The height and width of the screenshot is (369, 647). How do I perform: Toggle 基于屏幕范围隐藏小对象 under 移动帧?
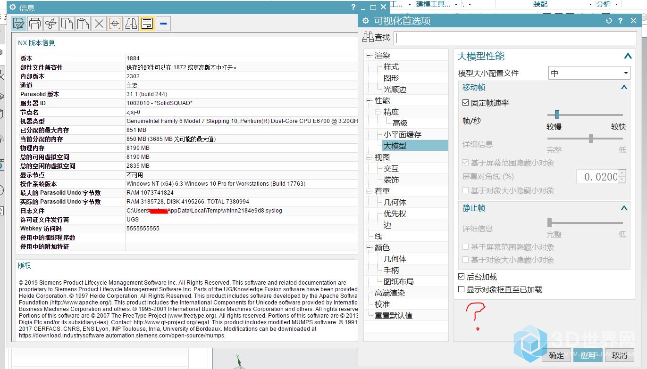click(x=466, y=163)
